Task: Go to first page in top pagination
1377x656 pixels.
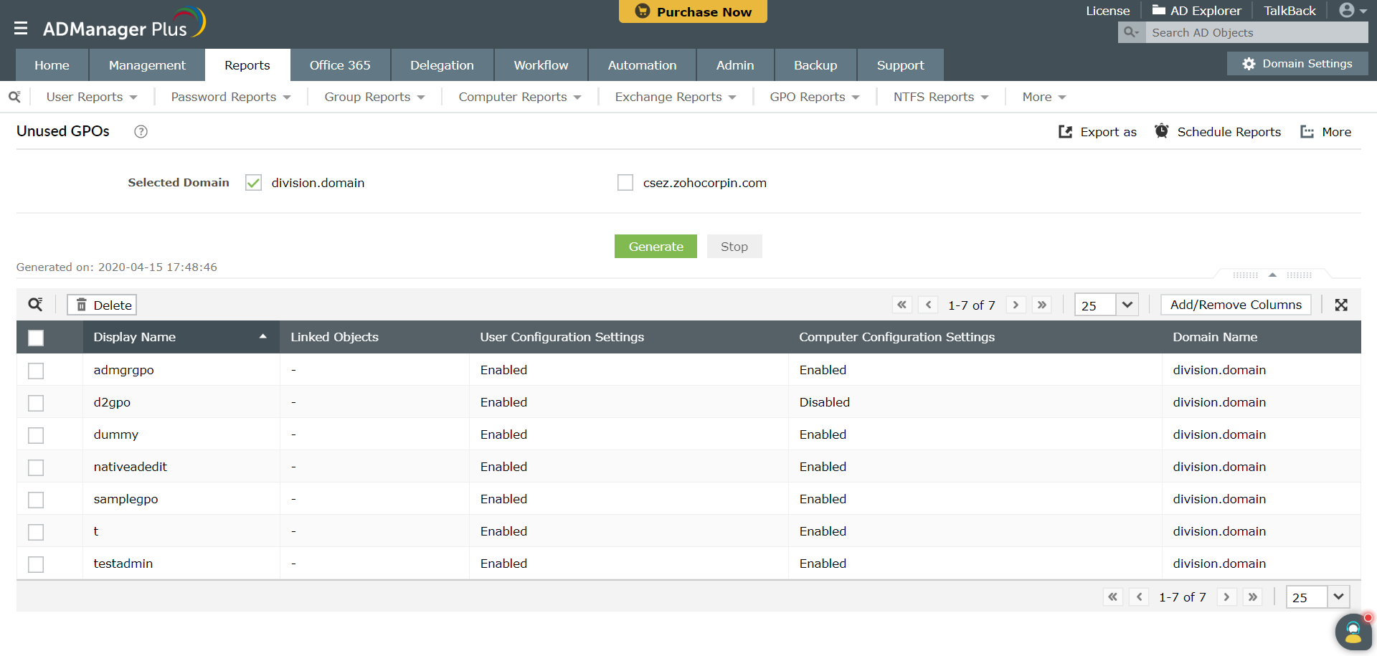Action: coord(902,305)
